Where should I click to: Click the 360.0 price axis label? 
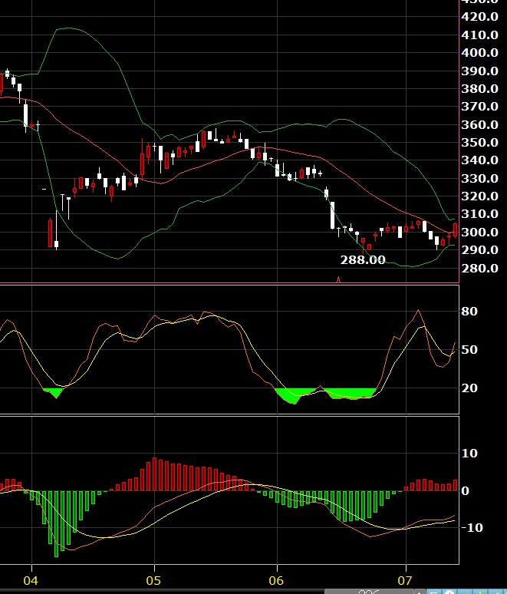(479, 124)
